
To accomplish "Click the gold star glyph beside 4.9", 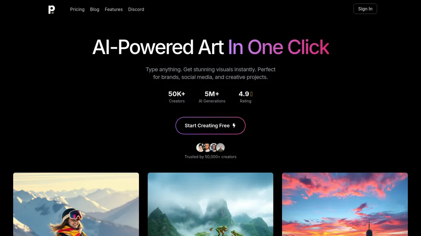I will click(251, 94).
